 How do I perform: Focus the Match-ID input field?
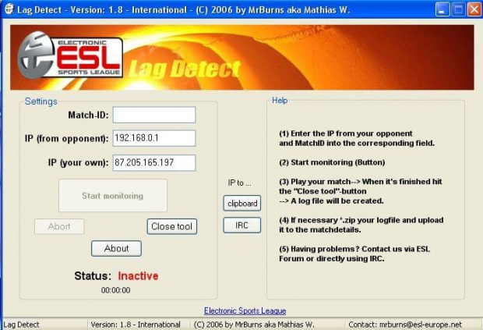pos(154,115)
